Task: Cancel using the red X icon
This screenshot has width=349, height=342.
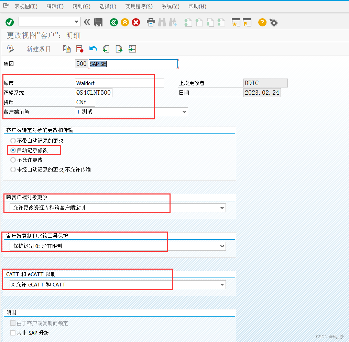Action: [x=136, y=23]
